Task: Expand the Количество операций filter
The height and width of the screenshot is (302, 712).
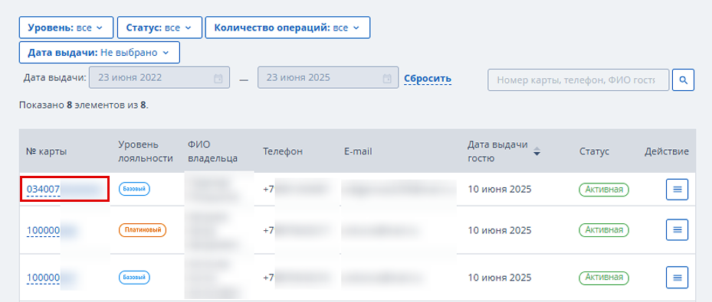Action: pyautogui.click(x=287, y=28)
